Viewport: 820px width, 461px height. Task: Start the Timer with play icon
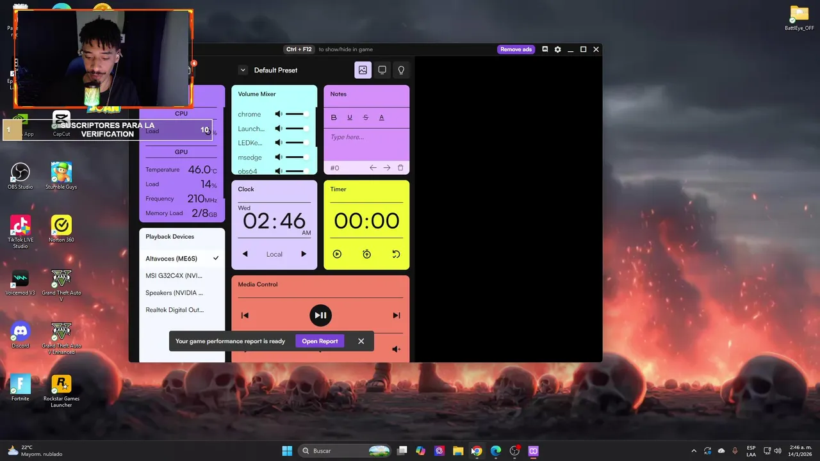tap(337, 254)
